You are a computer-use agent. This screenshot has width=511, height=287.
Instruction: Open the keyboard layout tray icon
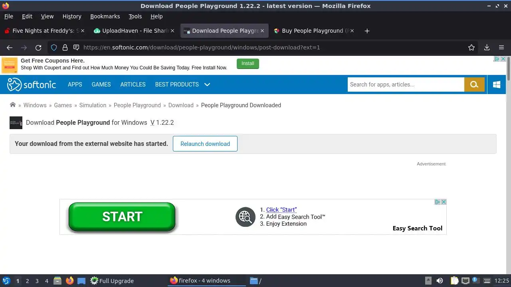click(x=486, y=281)
